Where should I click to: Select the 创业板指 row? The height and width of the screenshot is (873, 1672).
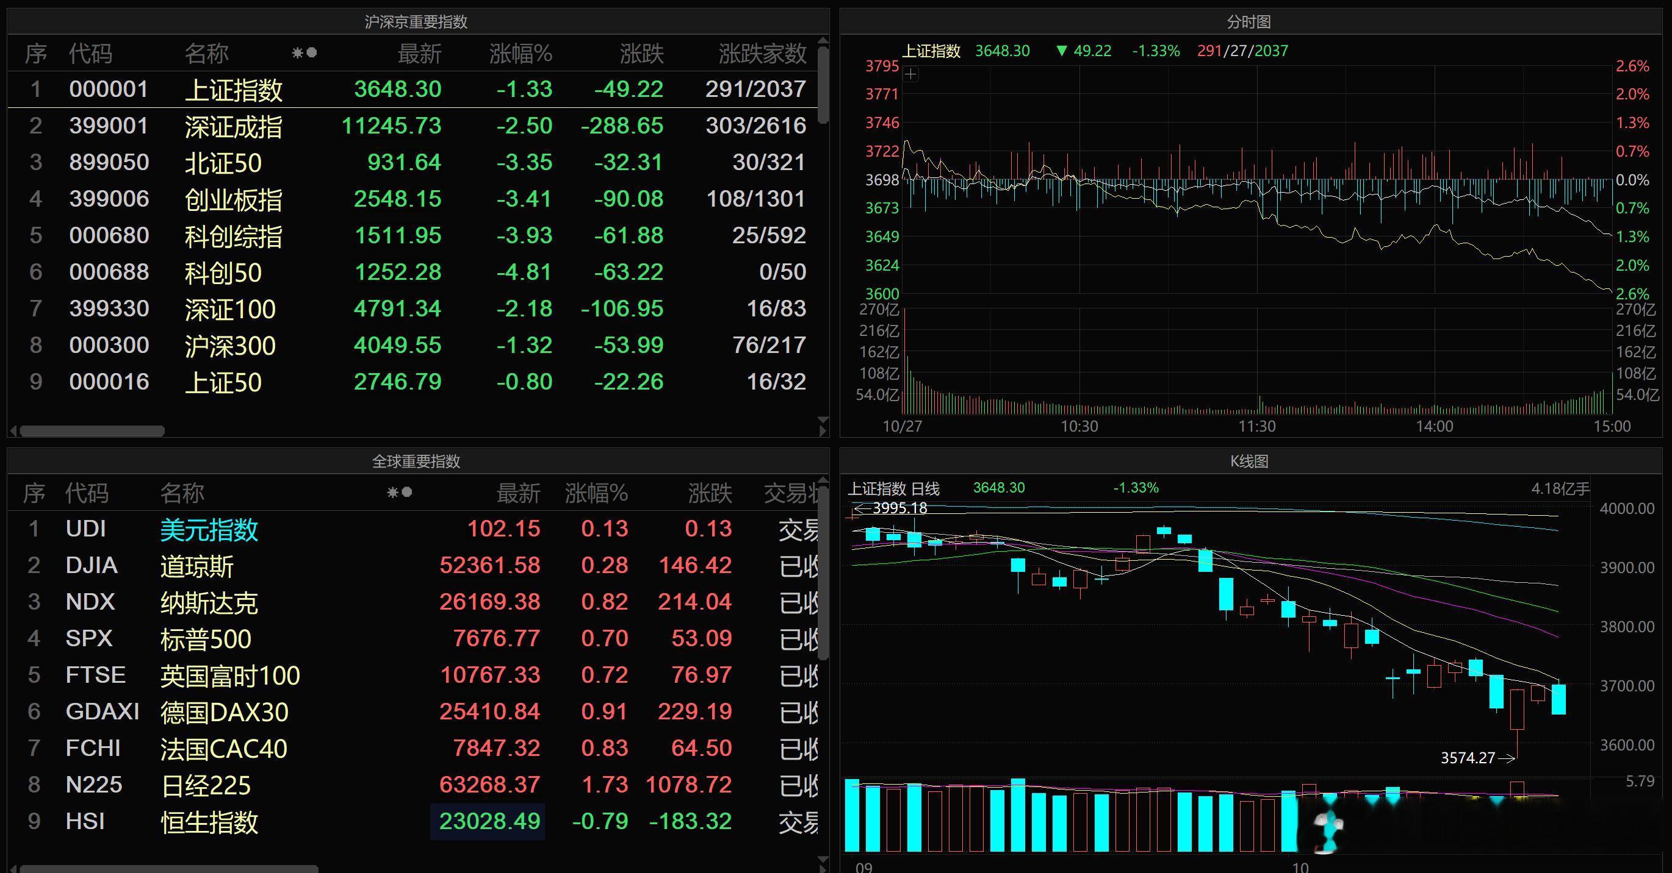[412, 199]
